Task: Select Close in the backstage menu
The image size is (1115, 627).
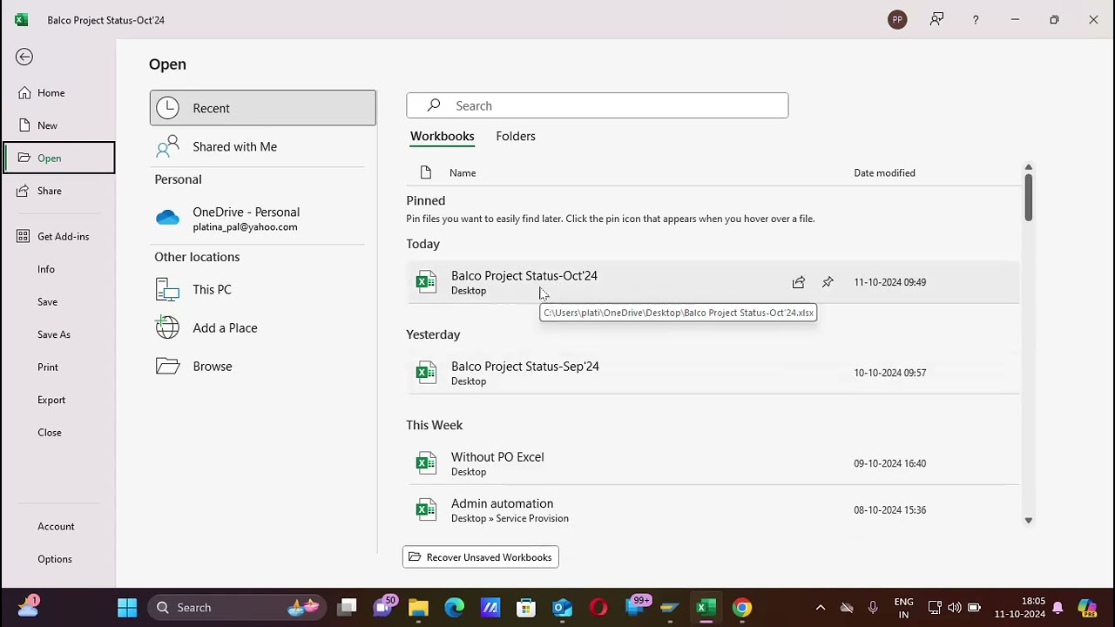Action: click(58, 433)
